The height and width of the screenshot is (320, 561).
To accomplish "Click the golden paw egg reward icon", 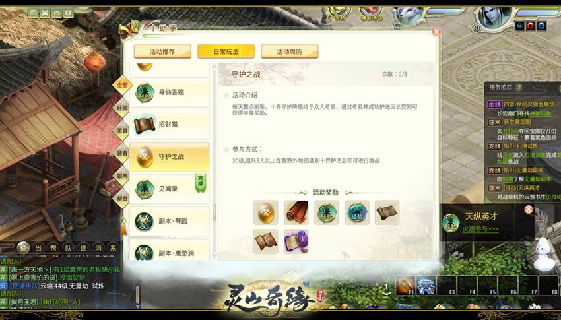I will point(265,212).
